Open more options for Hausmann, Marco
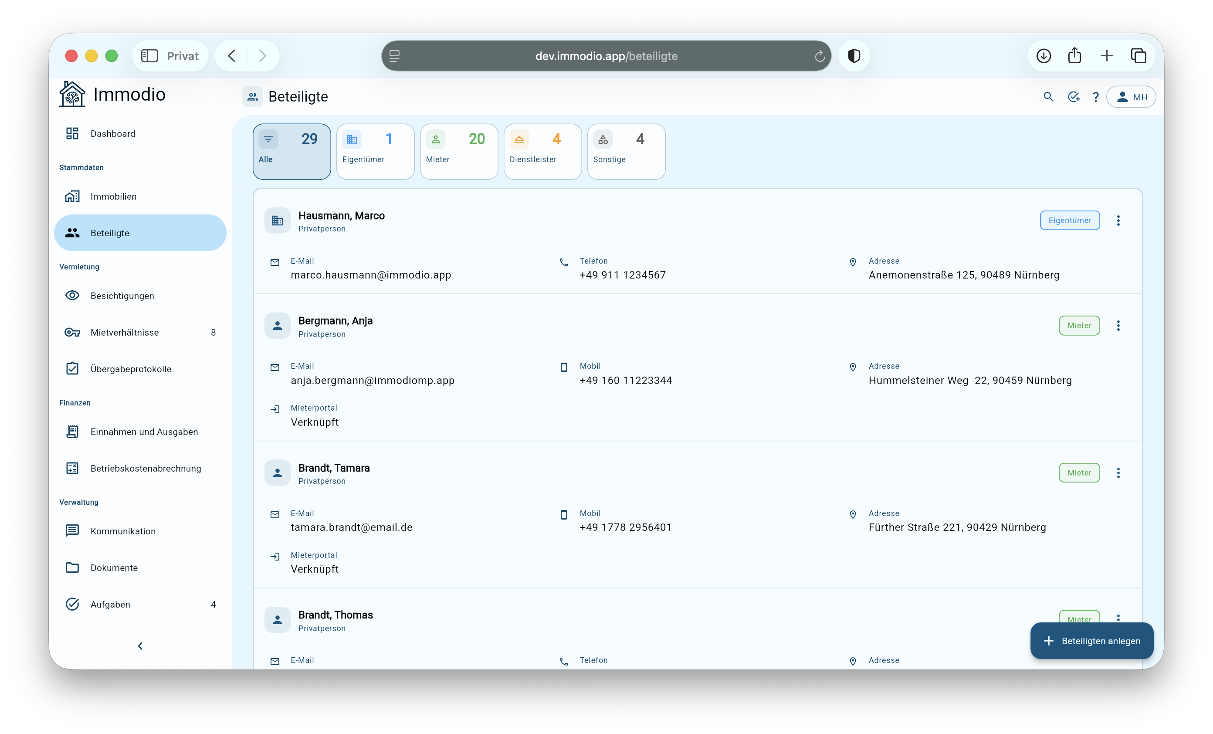 coord(1118,220)
